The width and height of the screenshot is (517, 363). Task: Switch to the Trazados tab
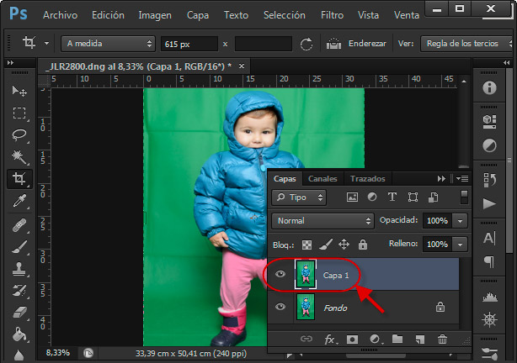pyautogui.click(x=368, y=179)
